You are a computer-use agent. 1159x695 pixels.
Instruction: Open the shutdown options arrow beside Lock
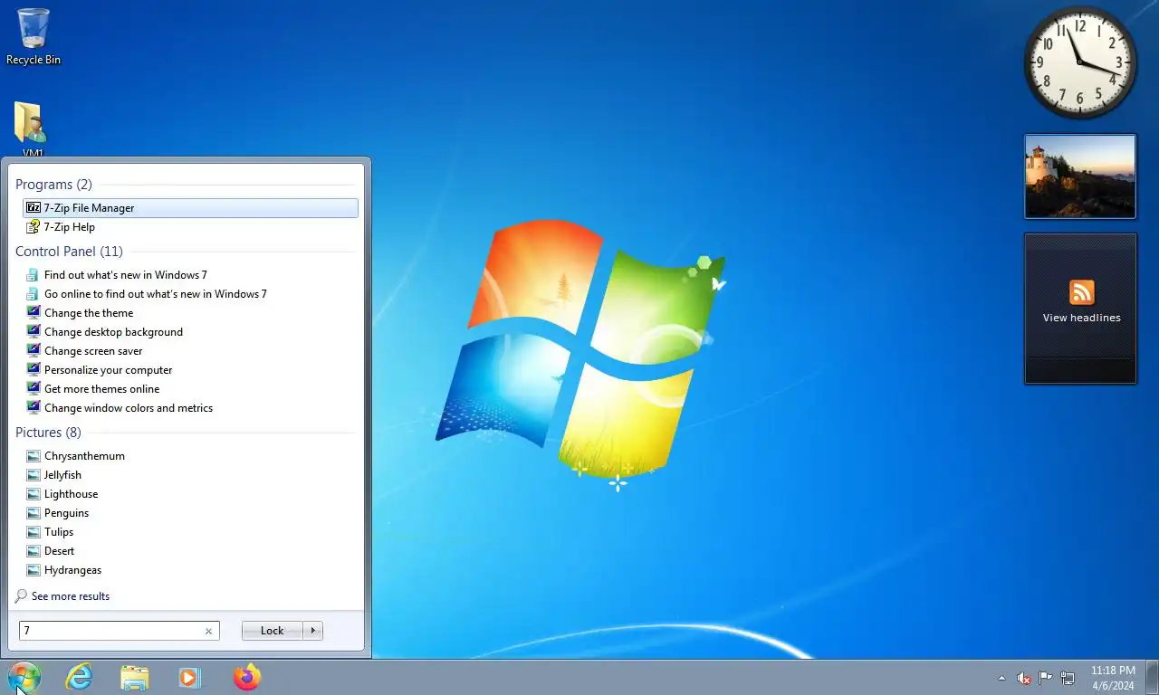click(313, 631)
